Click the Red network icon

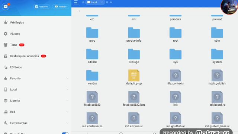6,112
